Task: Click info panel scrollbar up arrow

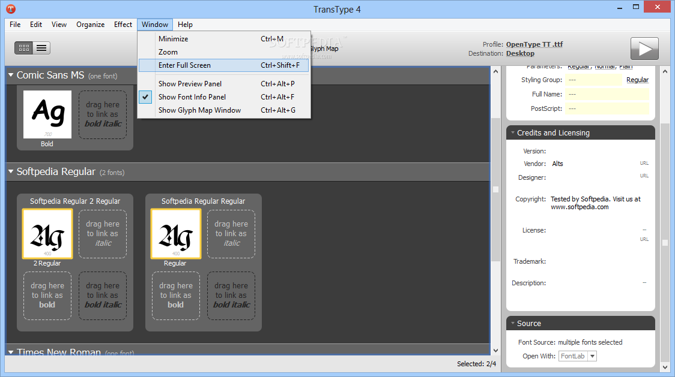Action: (x=665, y=71)
